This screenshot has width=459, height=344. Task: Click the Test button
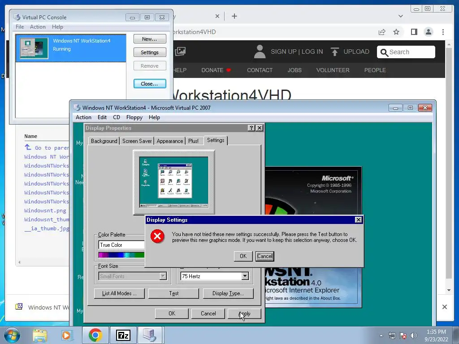point(173,293)
